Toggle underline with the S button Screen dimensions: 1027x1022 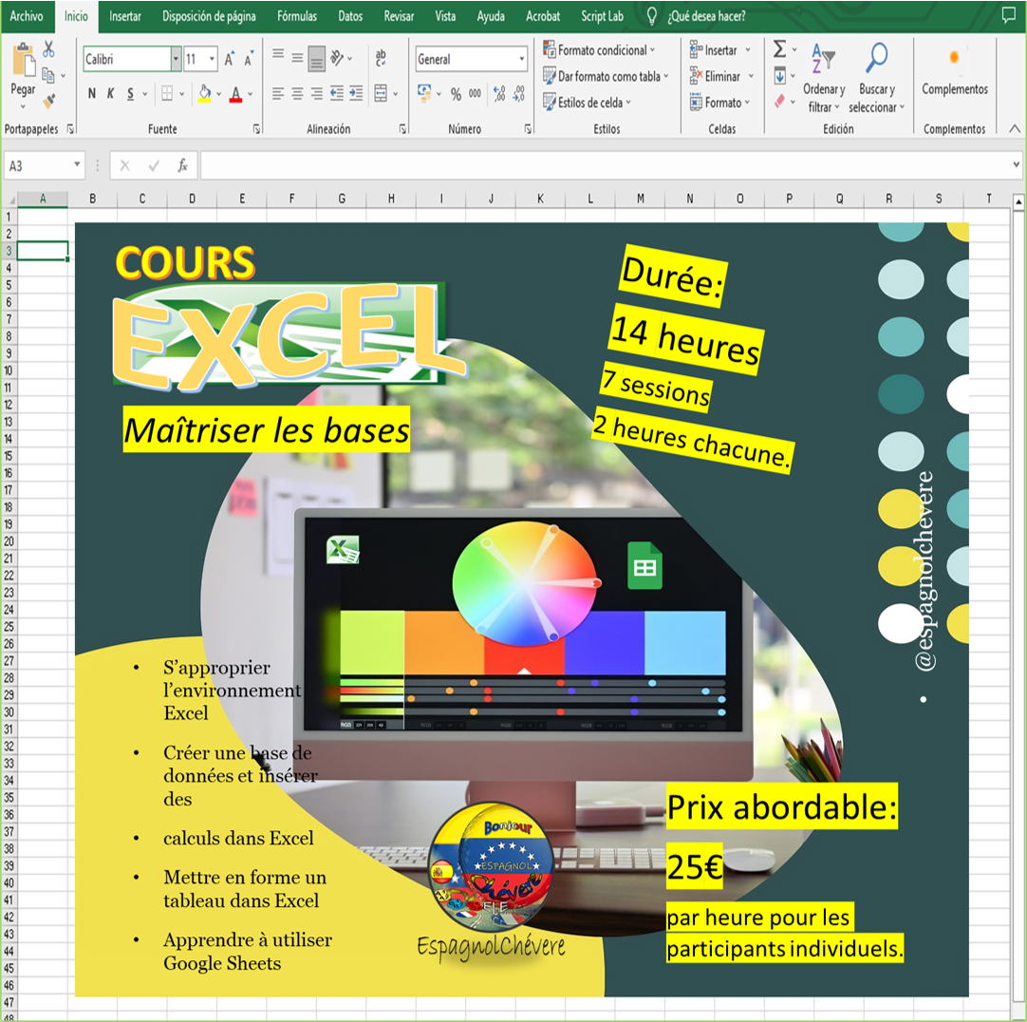coord(130,94)
